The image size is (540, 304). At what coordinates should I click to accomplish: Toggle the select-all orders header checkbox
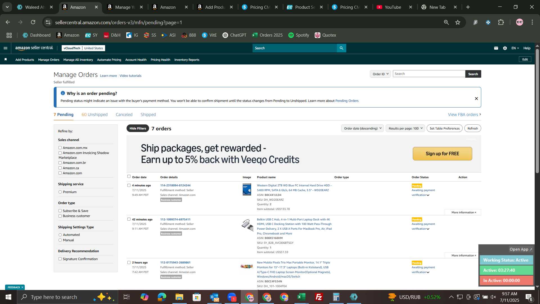click(x=129, y=176)
